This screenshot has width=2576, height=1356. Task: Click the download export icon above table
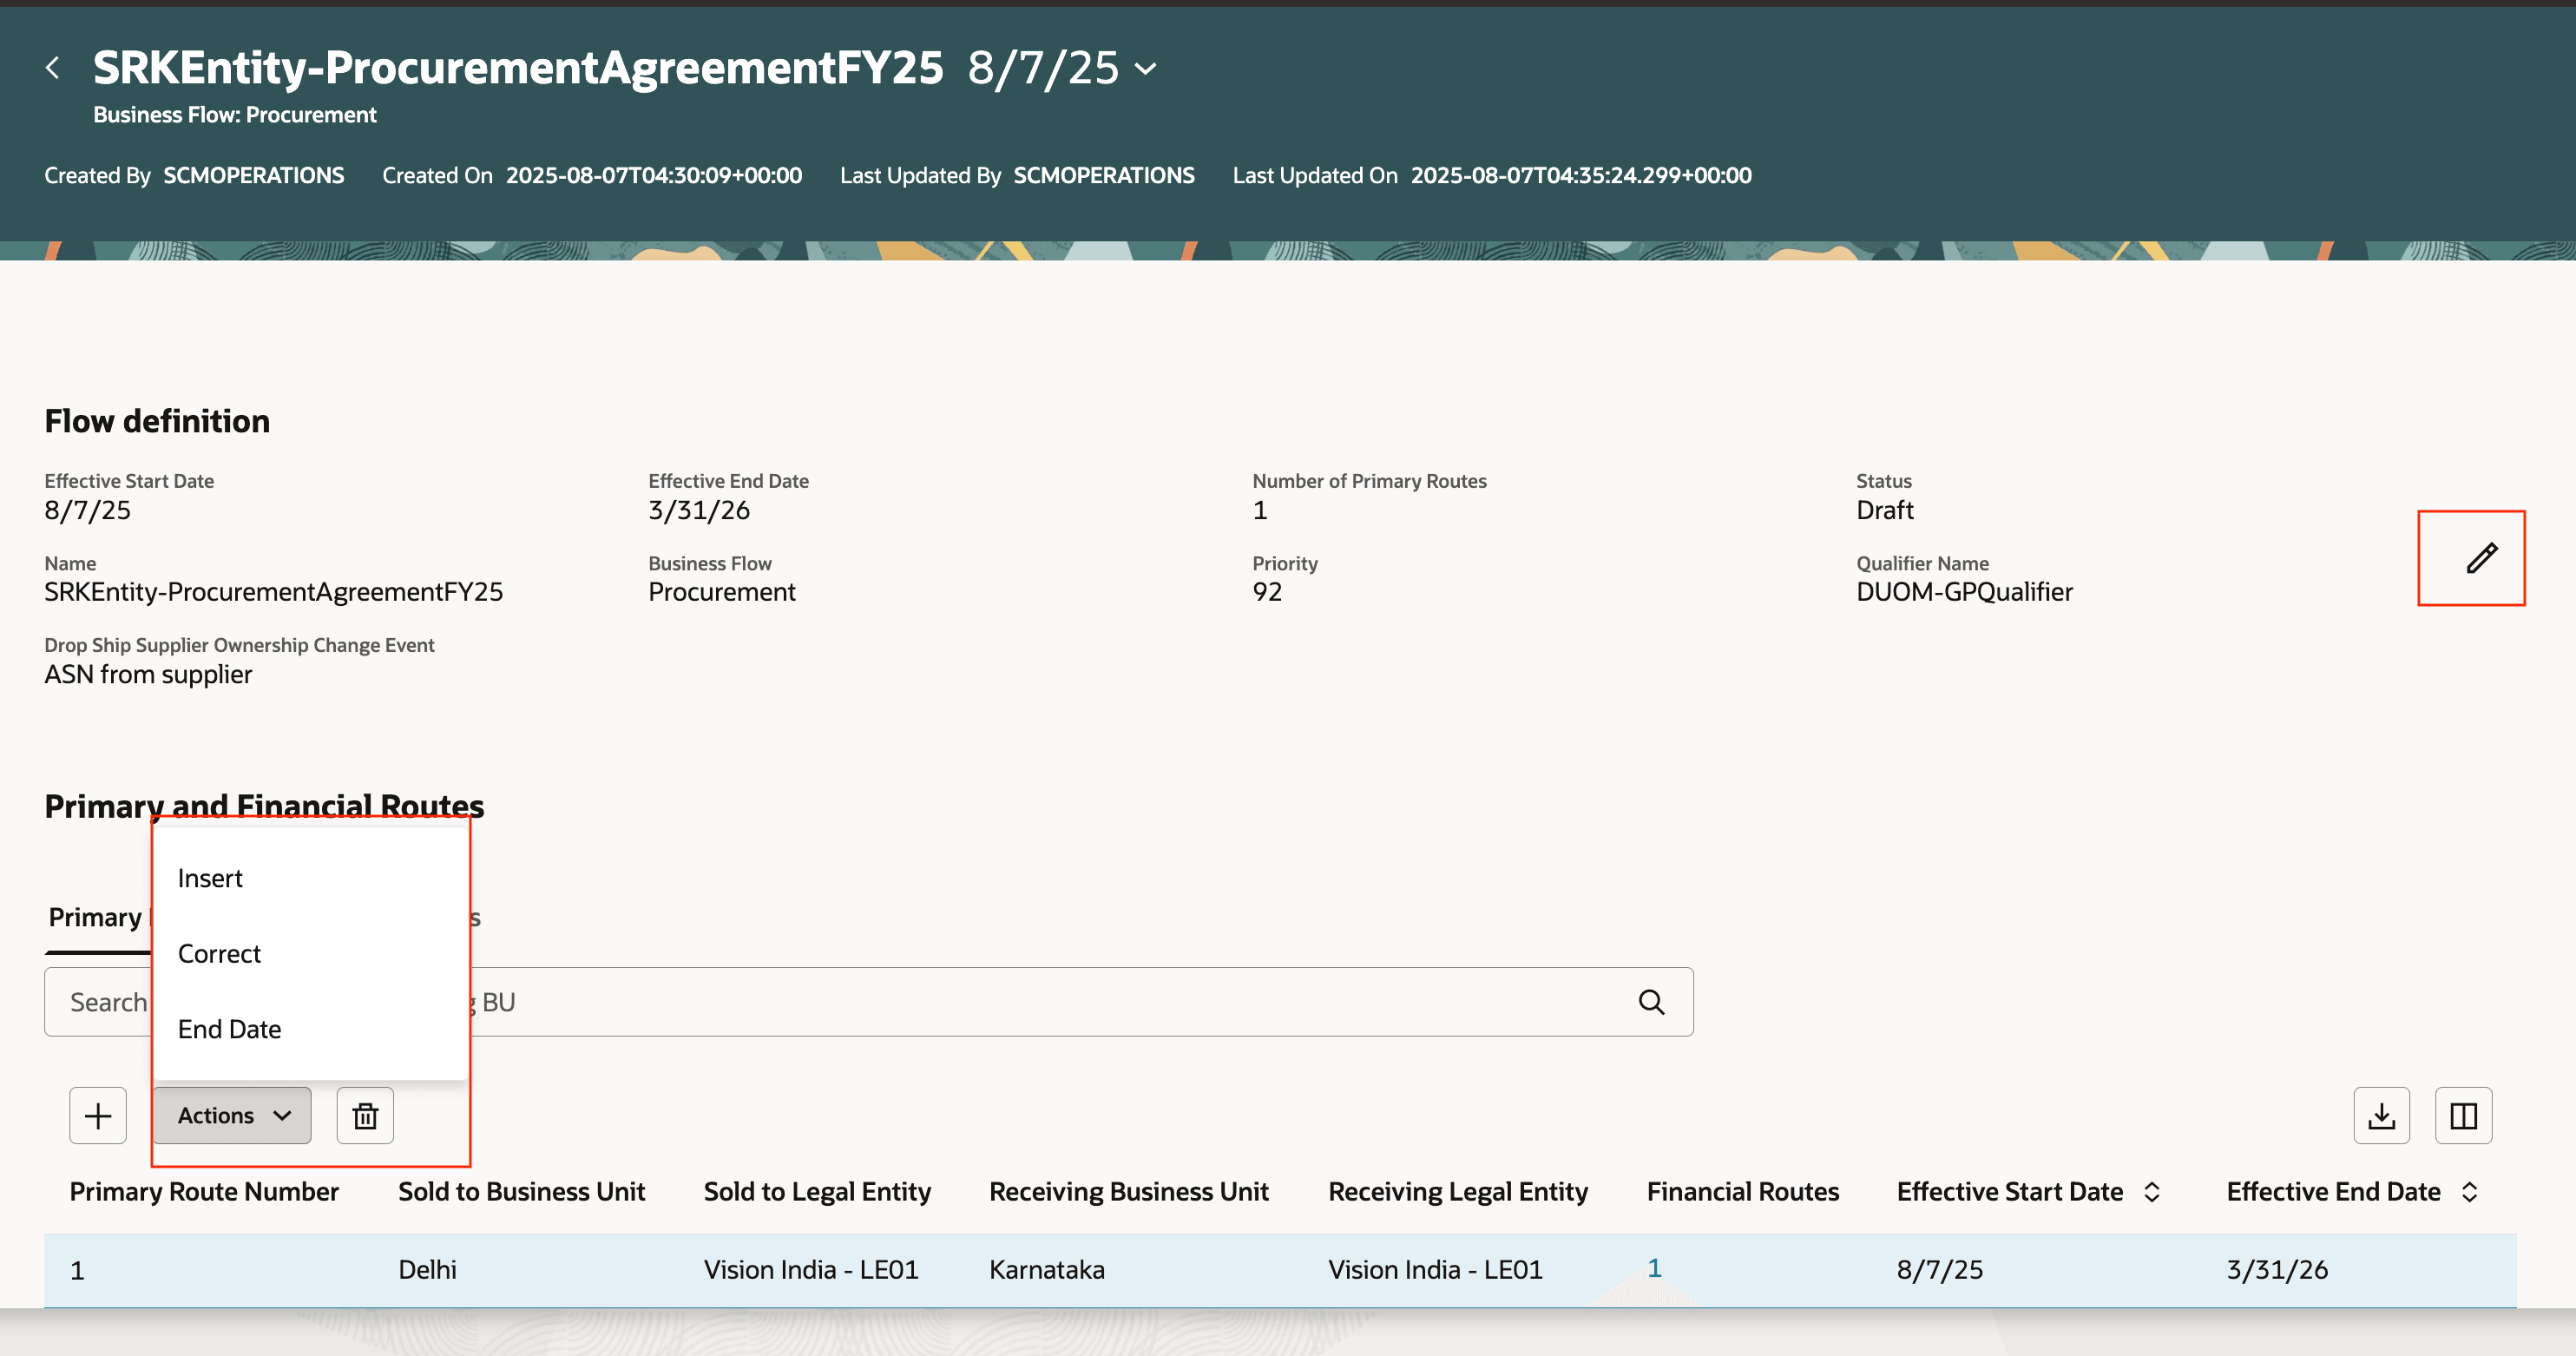[2381, 1115]
